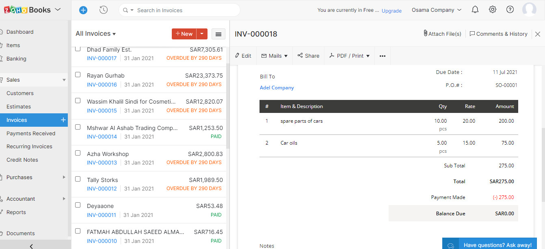Open the notifications bell
The height and width of the screenshot is (249, 545).
(x=475, y=10)
